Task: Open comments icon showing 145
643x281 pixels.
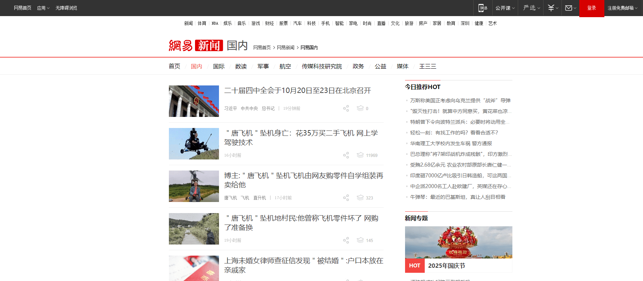Action: coord(360,240)
